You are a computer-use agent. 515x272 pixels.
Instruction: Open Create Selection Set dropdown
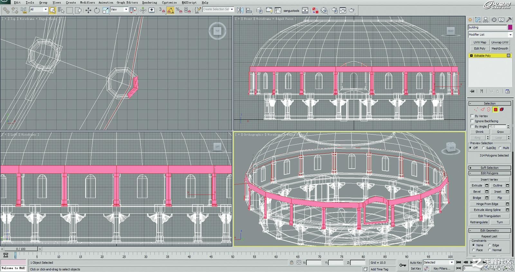point(218,9)
